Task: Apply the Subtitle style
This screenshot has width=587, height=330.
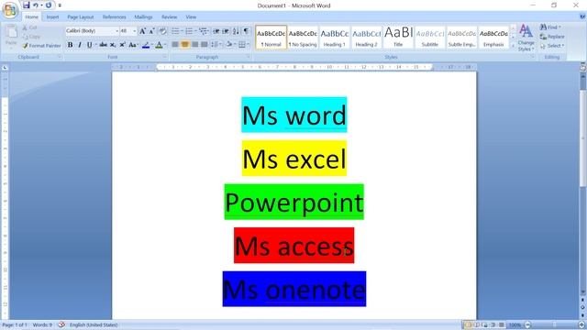Action: (x=430, y=37)
